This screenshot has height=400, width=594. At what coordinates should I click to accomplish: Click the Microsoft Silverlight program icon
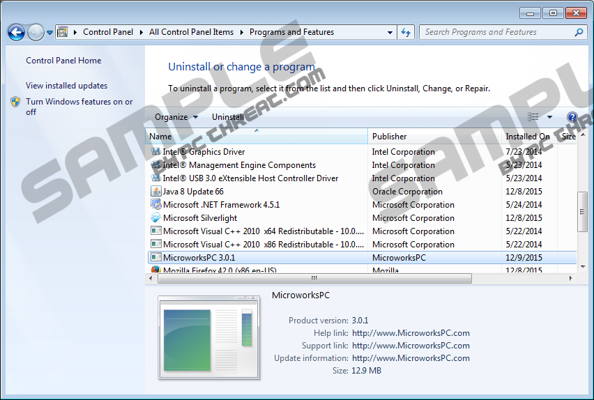(x=155, y=218)
